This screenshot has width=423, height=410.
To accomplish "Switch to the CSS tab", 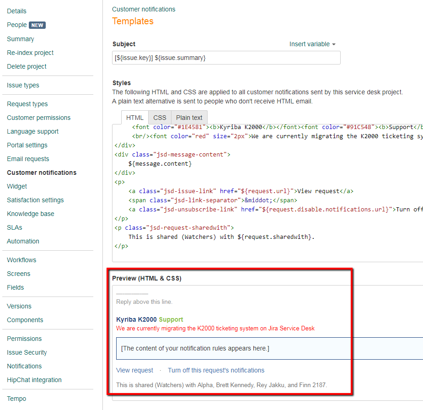I will coord(159,117).
